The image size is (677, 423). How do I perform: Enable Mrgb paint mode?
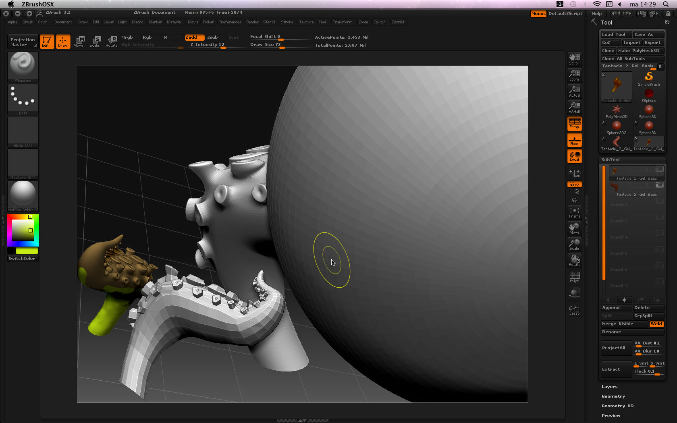pyautogui.click(x=127, y=37)
